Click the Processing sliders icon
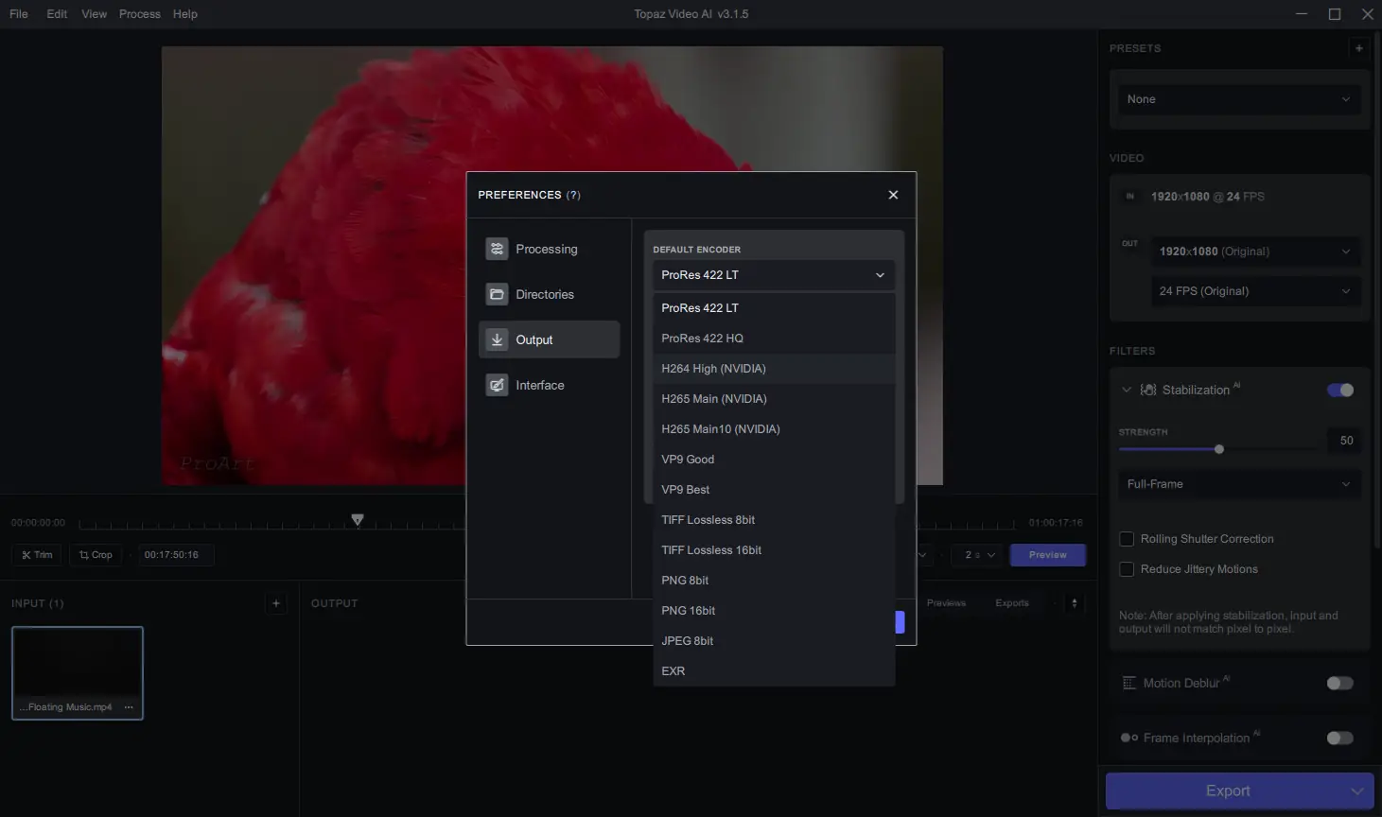This screenshot has width=1382, height=817. click(497, 249)
